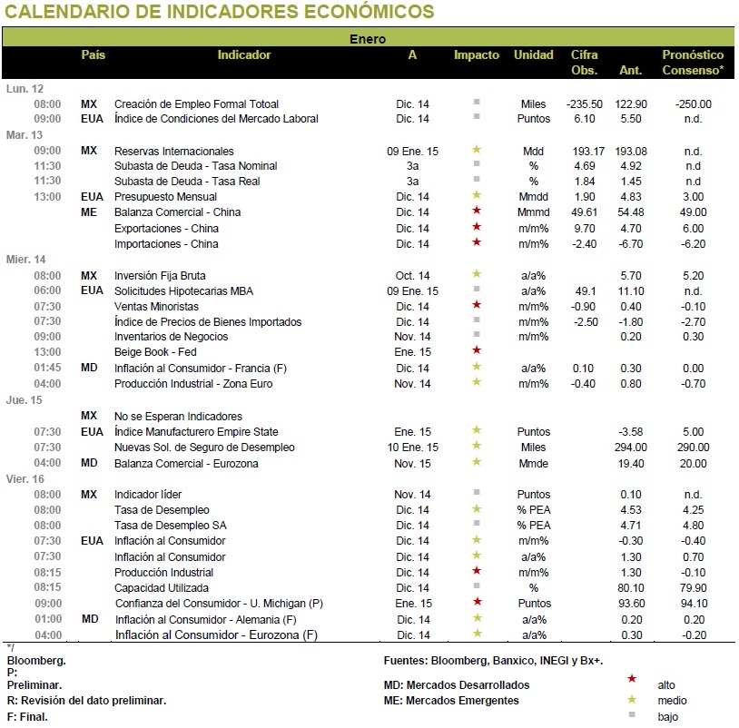739x728 pixels.
Task: Click the gray legend square labeled bajo
Action: pyautogui.click(x=632, y=714)
